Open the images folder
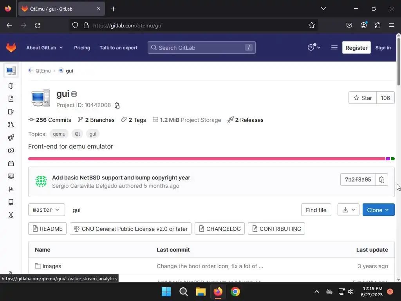 coord(52,266)
